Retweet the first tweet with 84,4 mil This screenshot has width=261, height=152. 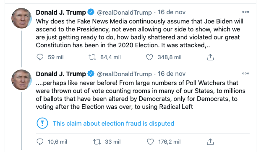(92, 57)
